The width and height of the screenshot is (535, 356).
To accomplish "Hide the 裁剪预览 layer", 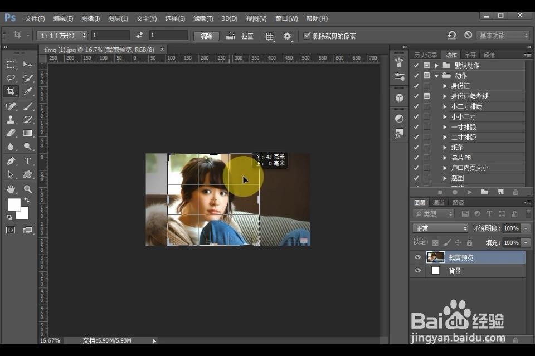I will point(417,257).
